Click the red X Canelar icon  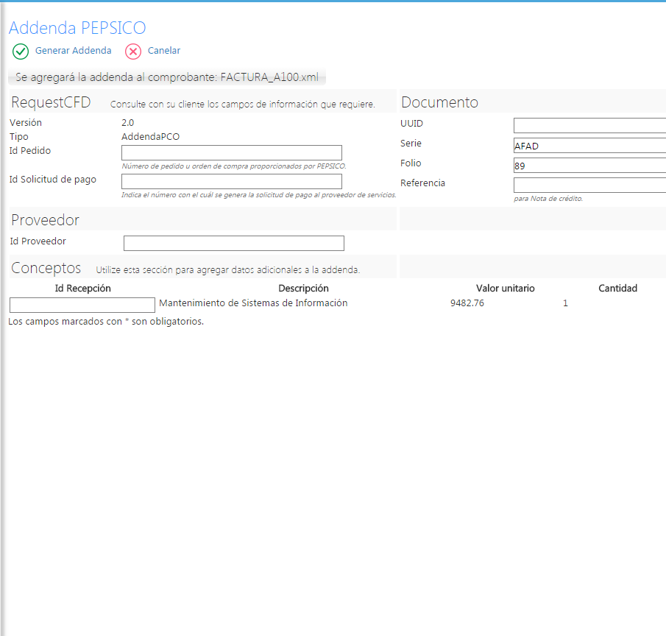pyautogui.click(x=133, y=52)
